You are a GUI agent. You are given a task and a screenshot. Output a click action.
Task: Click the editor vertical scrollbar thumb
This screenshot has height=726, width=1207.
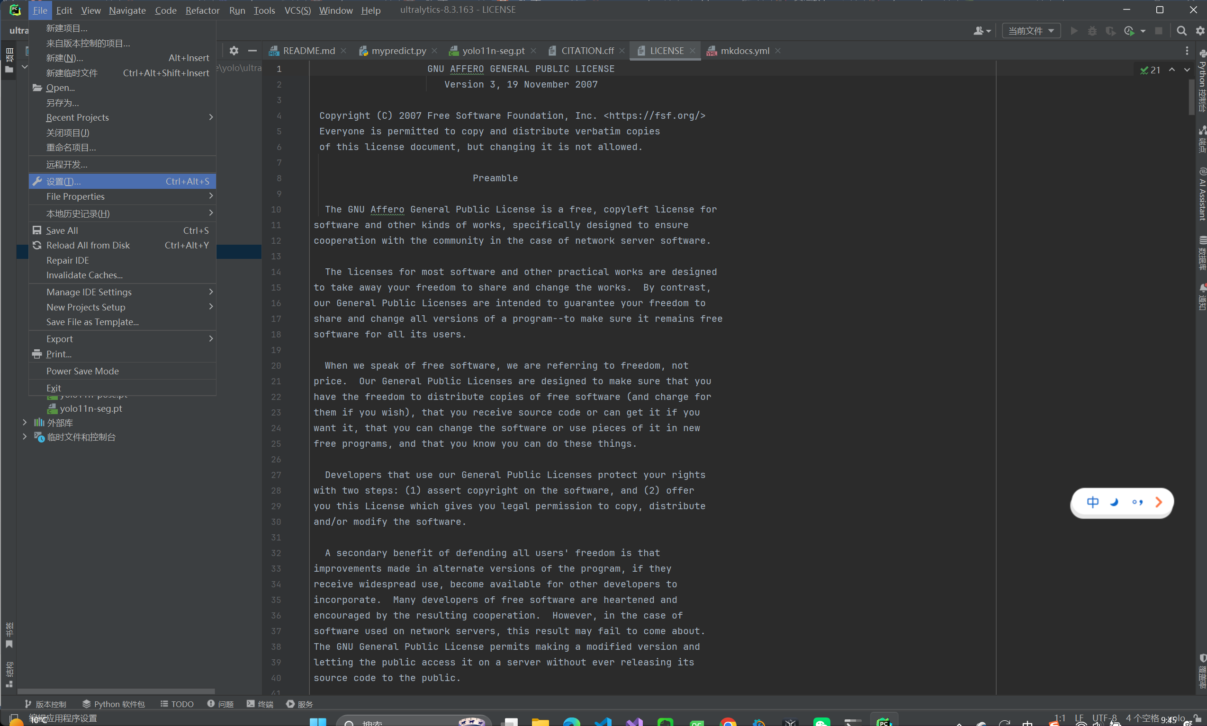coord(1191,97)
